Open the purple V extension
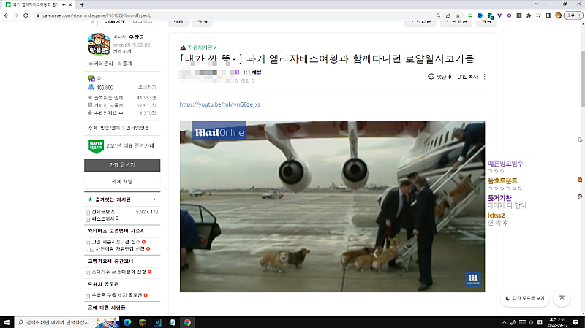585x328 pixels. coord(499,15)
